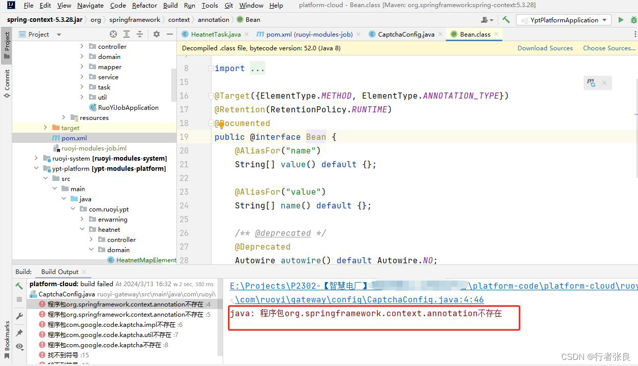Click the wrench settings icon in Build panel
Viewport: 638px width, 366px height.
pyautogui.click(x=20, y=316)
